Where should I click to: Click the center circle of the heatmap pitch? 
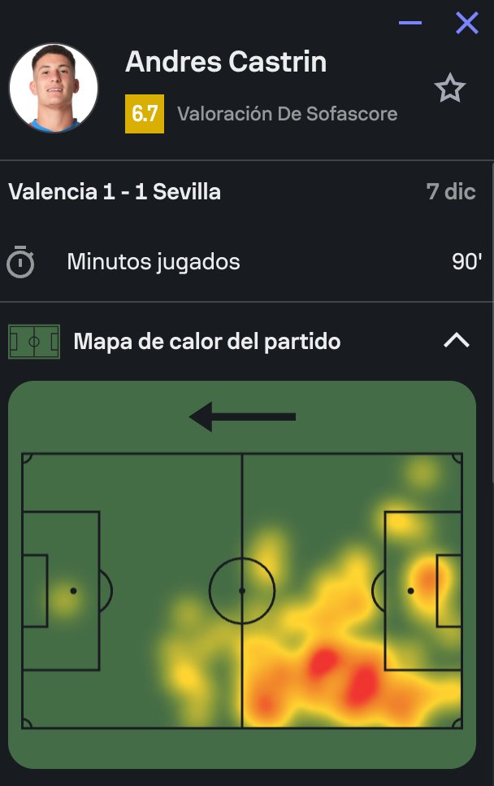click(x=242, y=591)
